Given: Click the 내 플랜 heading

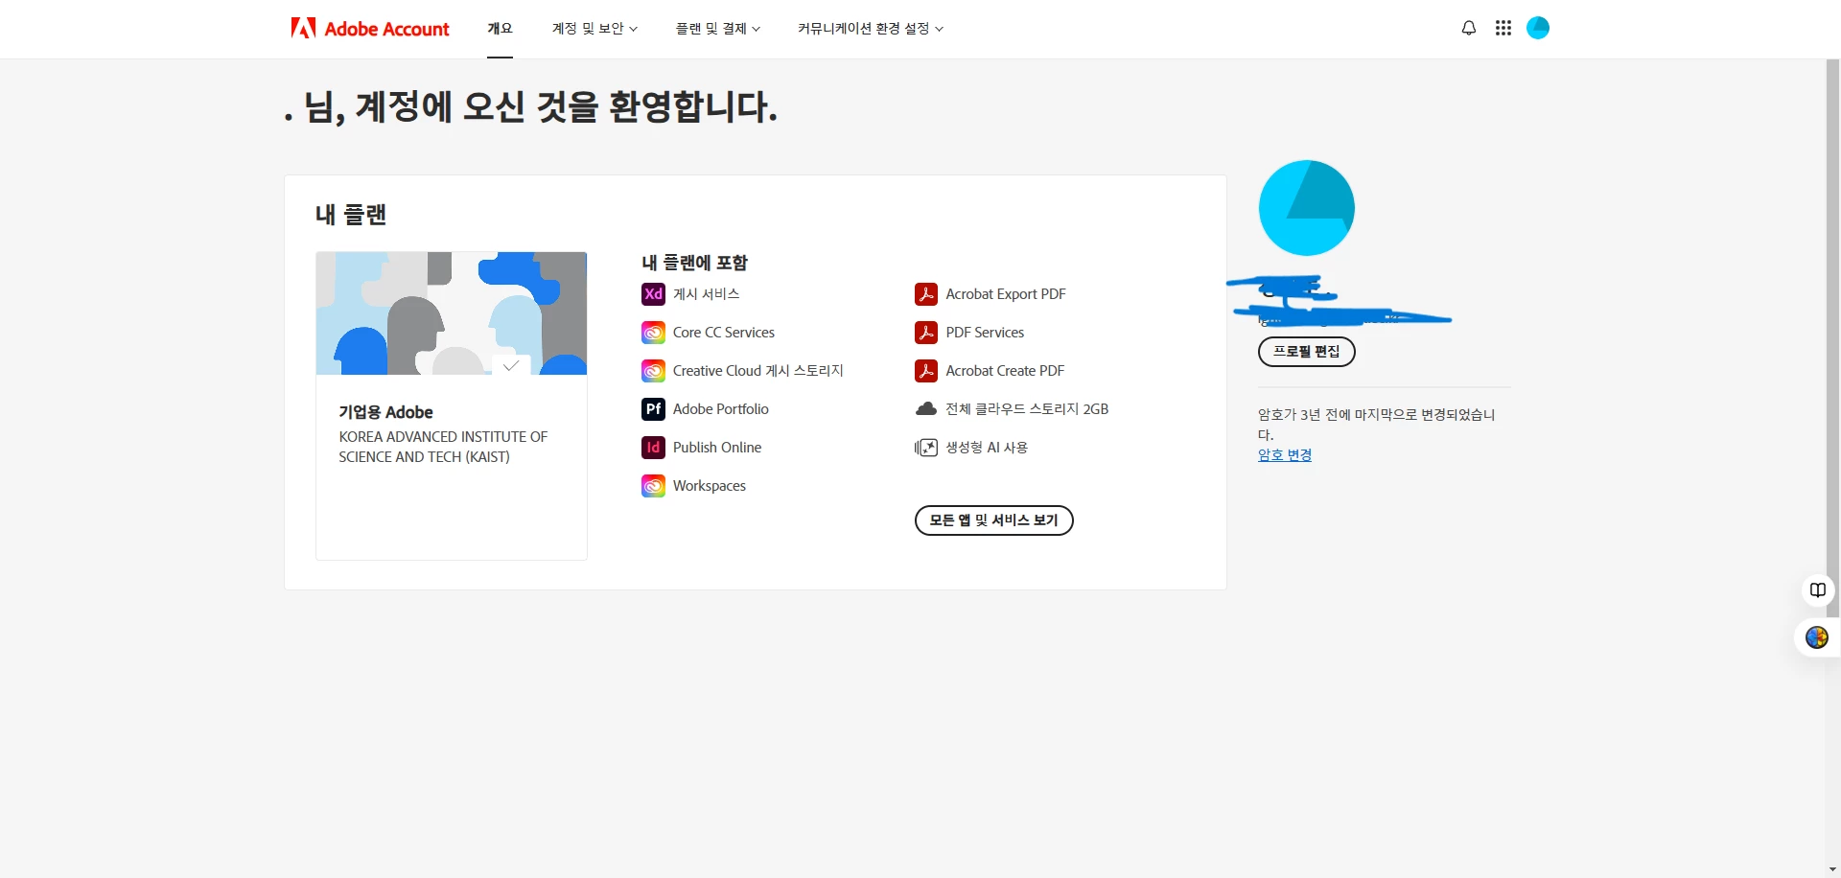Looking at the screenshot, I should point(351,215).
